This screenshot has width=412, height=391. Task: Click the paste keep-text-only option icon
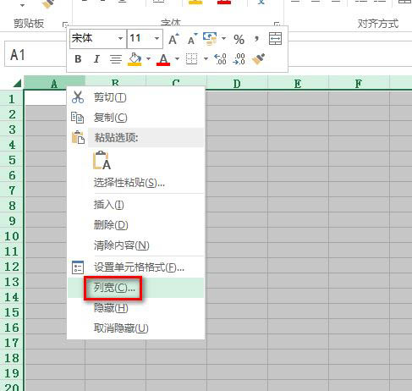pyautogui.click(x=102, y=160)
